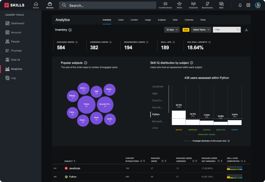265x182 pixels.
Task: Open the Certifications icon in top bar
Action: coord(165,5)
